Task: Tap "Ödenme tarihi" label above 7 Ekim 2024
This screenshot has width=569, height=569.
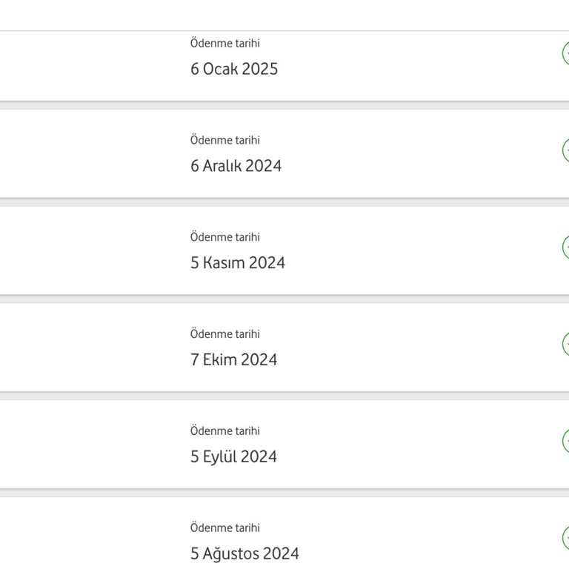Action: (224, 334)
